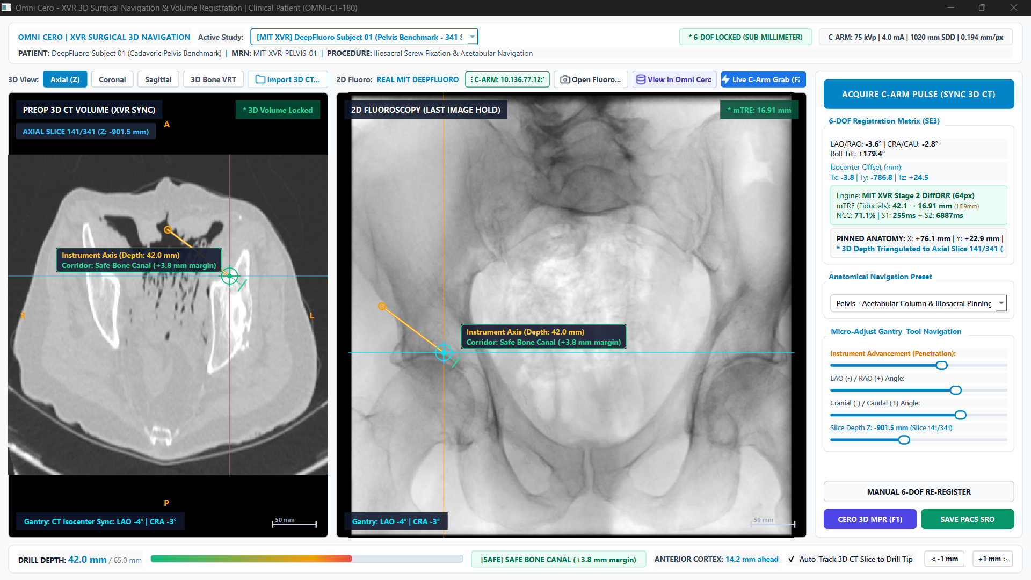Click the C-ARM 75 kVp parameters readout

(915, 37)
